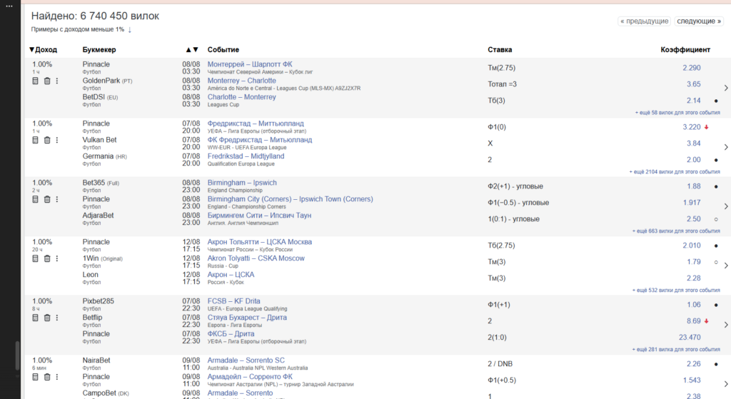Expand Монтеррей – Шарлотт surebet with right chevron
The width and height of the screenshot is (731, 399).
[x=726, y=88]
